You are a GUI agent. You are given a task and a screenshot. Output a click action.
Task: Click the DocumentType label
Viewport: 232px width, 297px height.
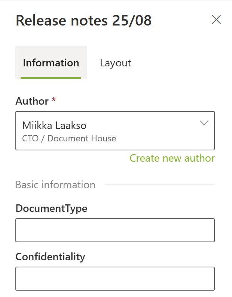click(x=51, y=208)
